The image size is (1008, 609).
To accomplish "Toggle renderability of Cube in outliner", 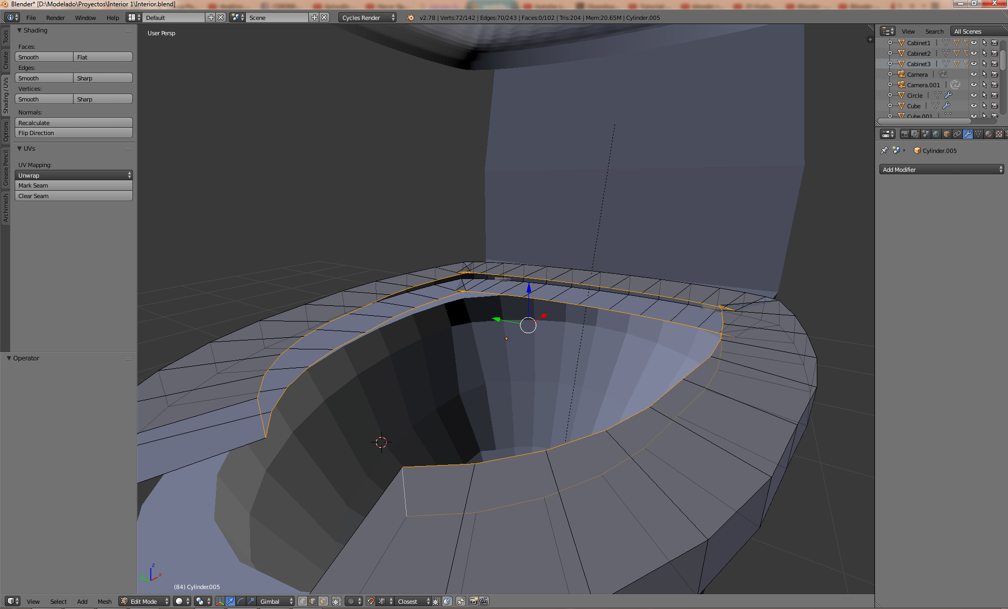I will pos(994,106).
